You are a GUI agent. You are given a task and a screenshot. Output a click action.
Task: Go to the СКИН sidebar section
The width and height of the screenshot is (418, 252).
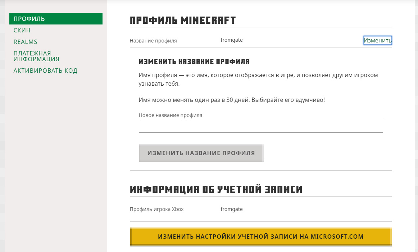(x=22, y=30)
